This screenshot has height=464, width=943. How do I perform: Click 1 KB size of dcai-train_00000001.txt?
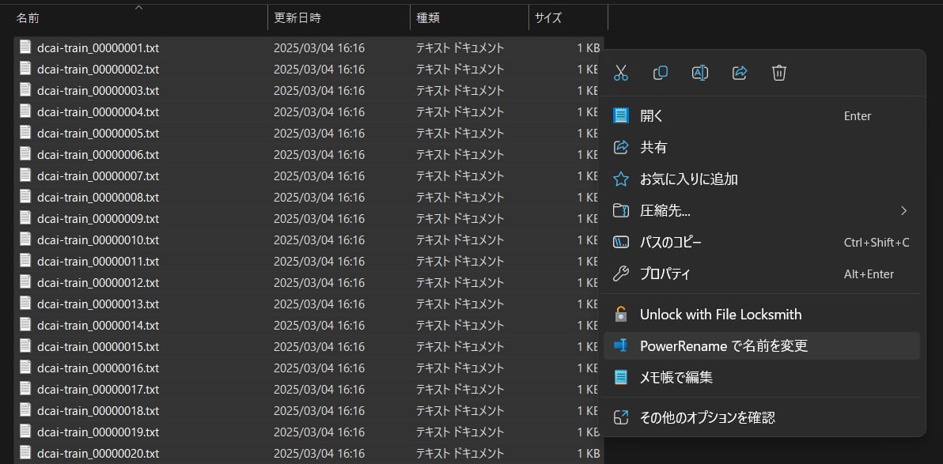(x=588, y=48)
